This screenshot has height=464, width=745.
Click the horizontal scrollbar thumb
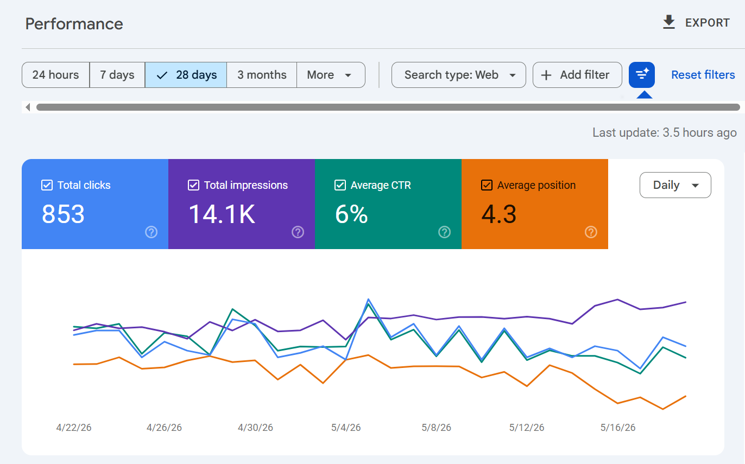pos(388,107)
